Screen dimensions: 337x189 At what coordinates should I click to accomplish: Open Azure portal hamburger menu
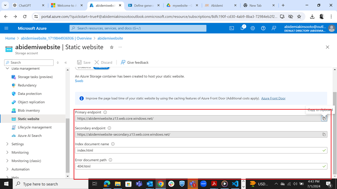point(6,28)
